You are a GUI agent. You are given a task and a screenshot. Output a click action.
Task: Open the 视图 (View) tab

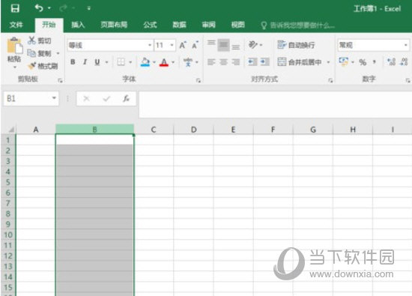(x=237, y=25)
